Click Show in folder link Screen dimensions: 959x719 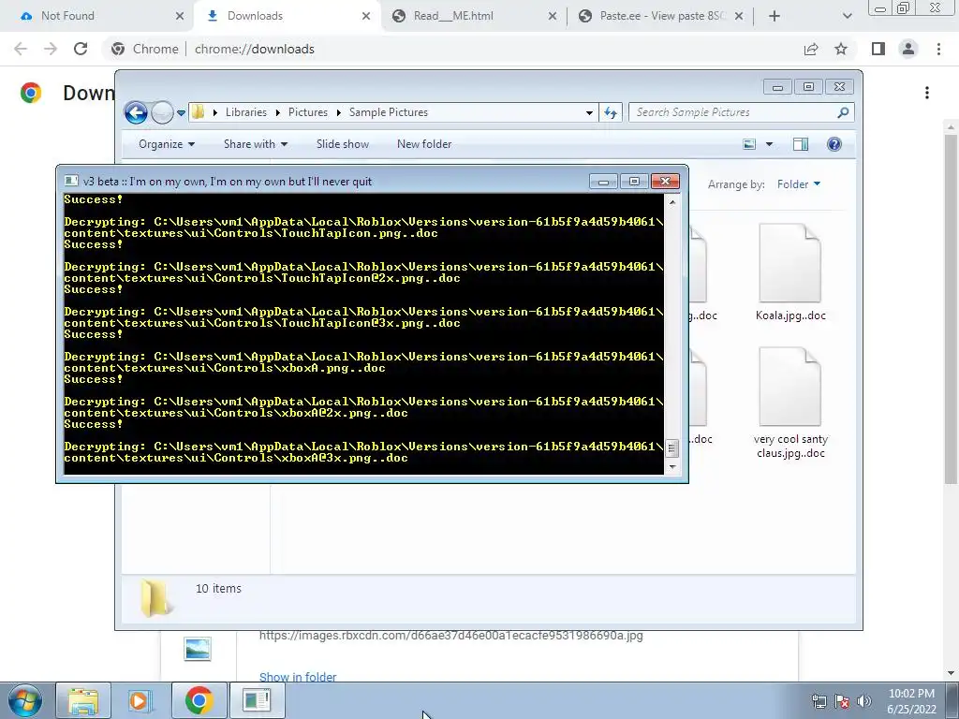298,677
